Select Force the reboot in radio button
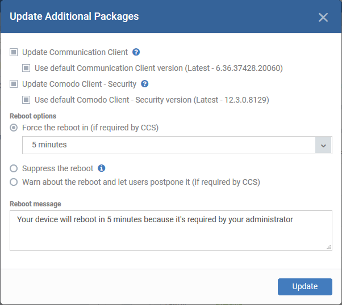Viewport: 342px width, 305px height. coord(14,128)
